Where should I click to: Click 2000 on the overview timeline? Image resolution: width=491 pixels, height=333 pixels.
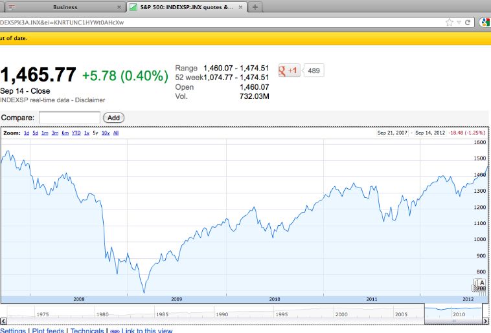pyautogui.click(x=341, y=314)
